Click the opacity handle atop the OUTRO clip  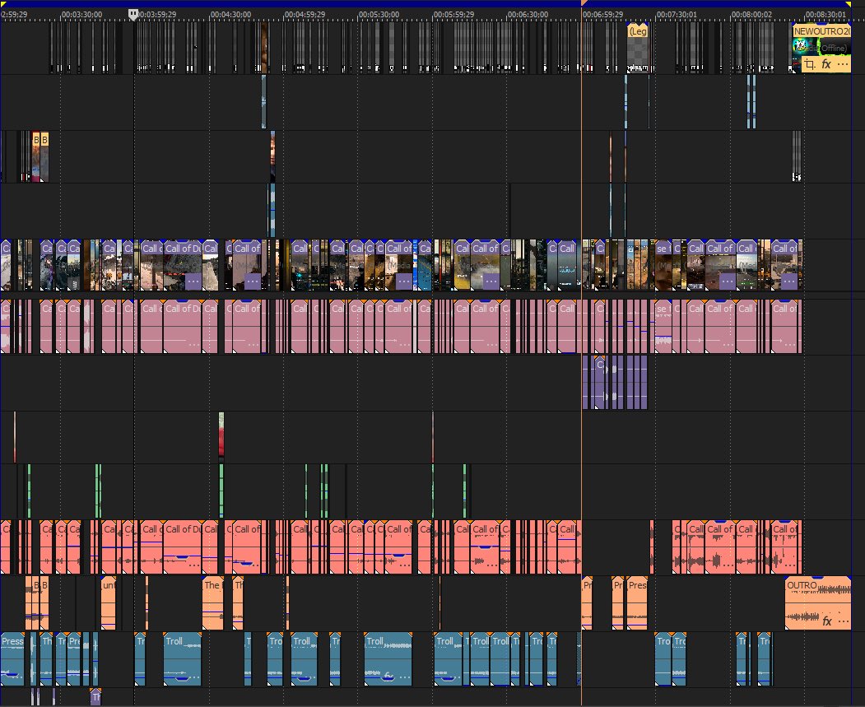[817, 578]
